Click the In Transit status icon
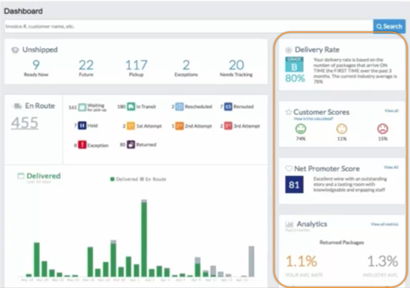The width and height of the screenshot is (410, 288). pyautogui.click(x=131, y=107)
